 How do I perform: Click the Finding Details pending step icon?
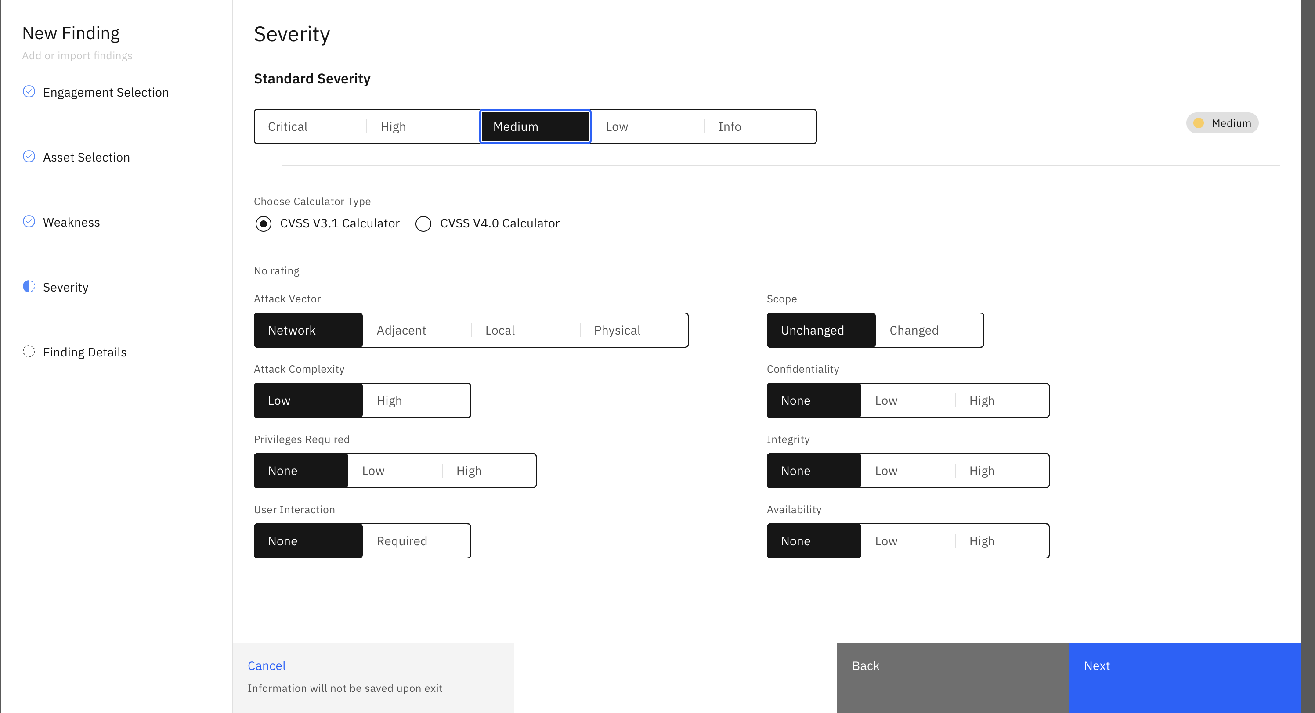[x=29, y=352]
